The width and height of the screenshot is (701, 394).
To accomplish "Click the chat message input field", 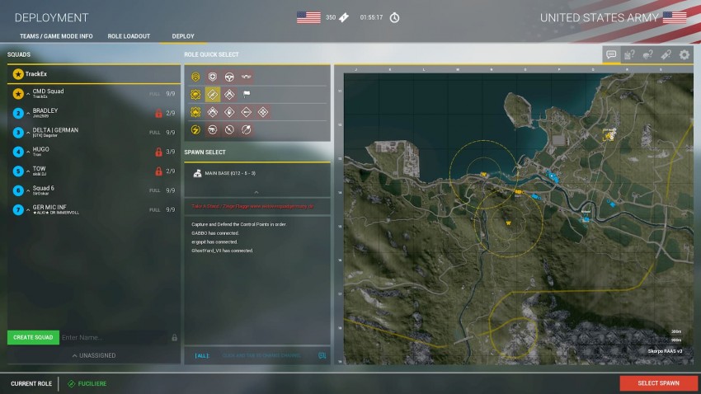I will tap(261, 355).
